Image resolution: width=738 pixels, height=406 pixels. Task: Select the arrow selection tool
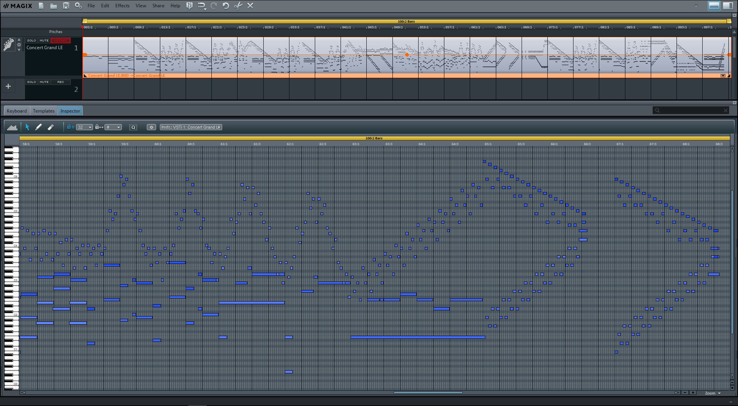point(27,127)
